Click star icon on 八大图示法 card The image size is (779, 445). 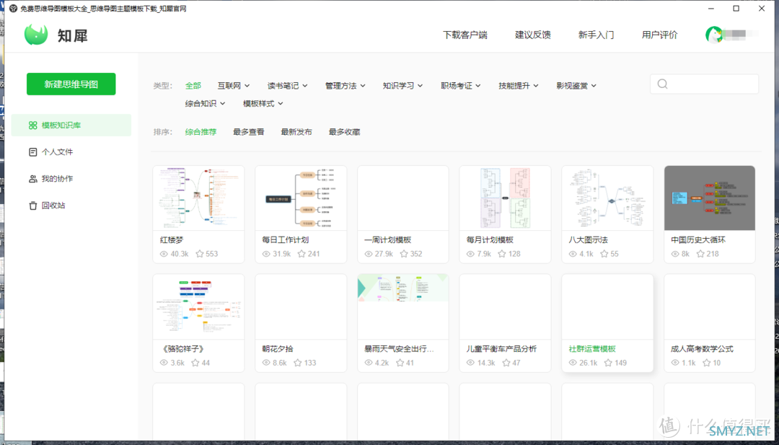point(604,254)
